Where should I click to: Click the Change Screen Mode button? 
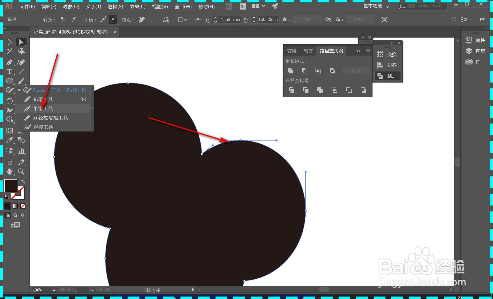click(x=15, y=225)
